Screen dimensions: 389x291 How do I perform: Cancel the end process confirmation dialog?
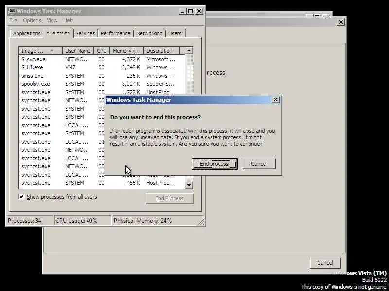(259, 164)
